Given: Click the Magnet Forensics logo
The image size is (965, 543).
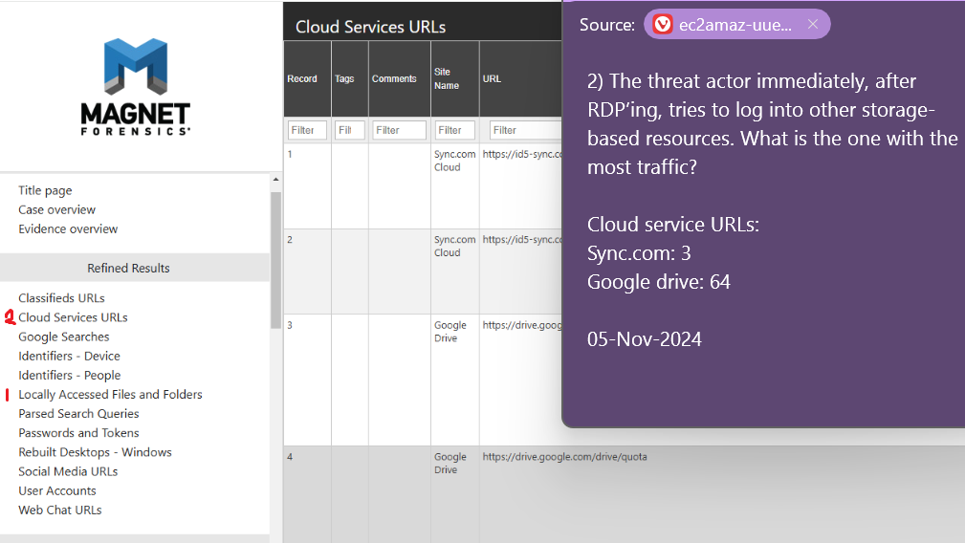Looking at the screenshot, I should click(135, 86).
